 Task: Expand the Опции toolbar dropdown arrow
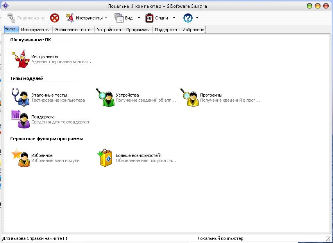click(x=174, y=18)
